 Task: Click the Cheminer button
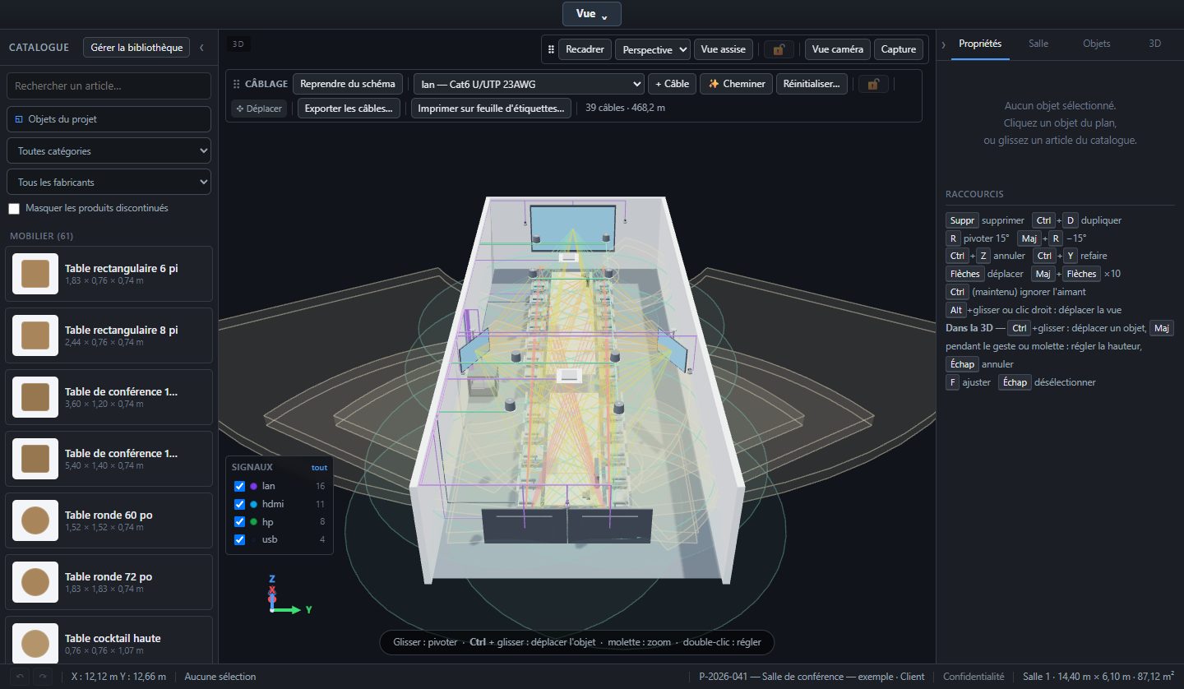click(x=737, y=84)
